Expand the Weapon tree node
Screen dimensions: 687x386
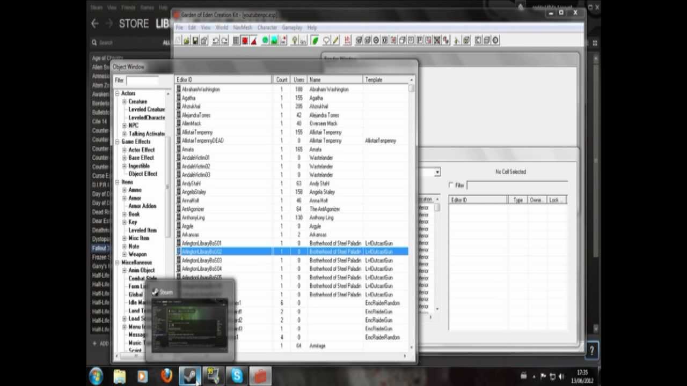coord(124,254)
